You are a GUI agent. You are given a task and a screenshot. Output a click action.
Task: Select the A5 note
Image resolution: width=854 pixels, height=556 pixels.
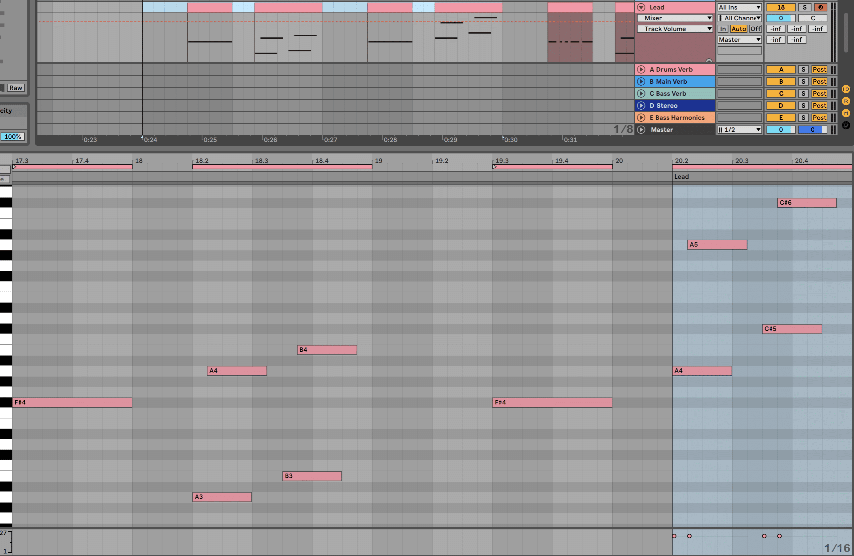tap(717, 245)
